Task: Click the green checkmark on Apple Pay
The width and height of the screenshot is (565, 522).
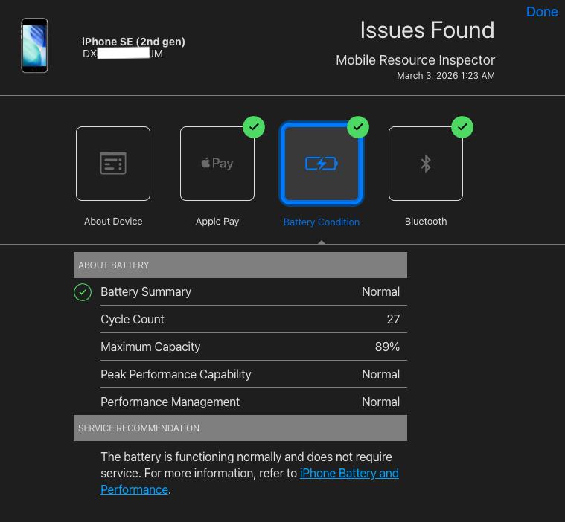Action: click(254, 127)
